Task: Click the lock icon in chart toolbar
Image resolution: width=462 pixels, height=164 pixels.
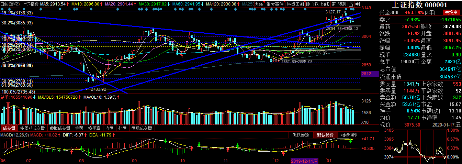Action: (351, 4)
